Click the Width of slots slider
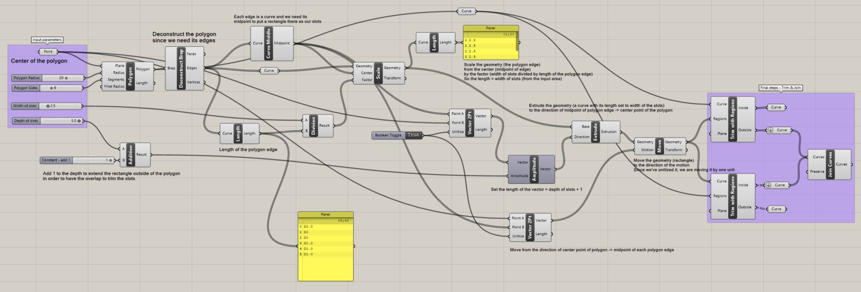 pos(60,106)
